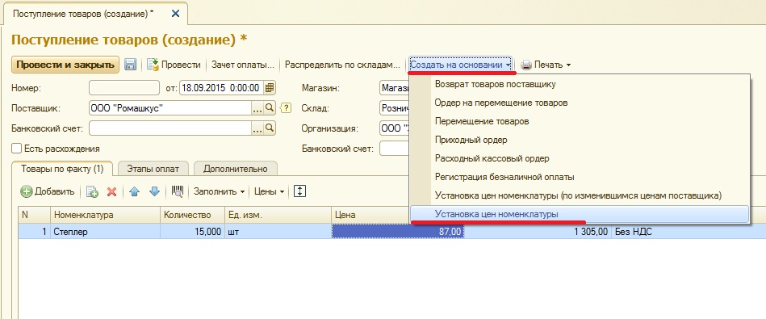The height and width of the screenshot is (319, 766).
Task: Click the green plus Добавить icon
Action: [27, 192]
